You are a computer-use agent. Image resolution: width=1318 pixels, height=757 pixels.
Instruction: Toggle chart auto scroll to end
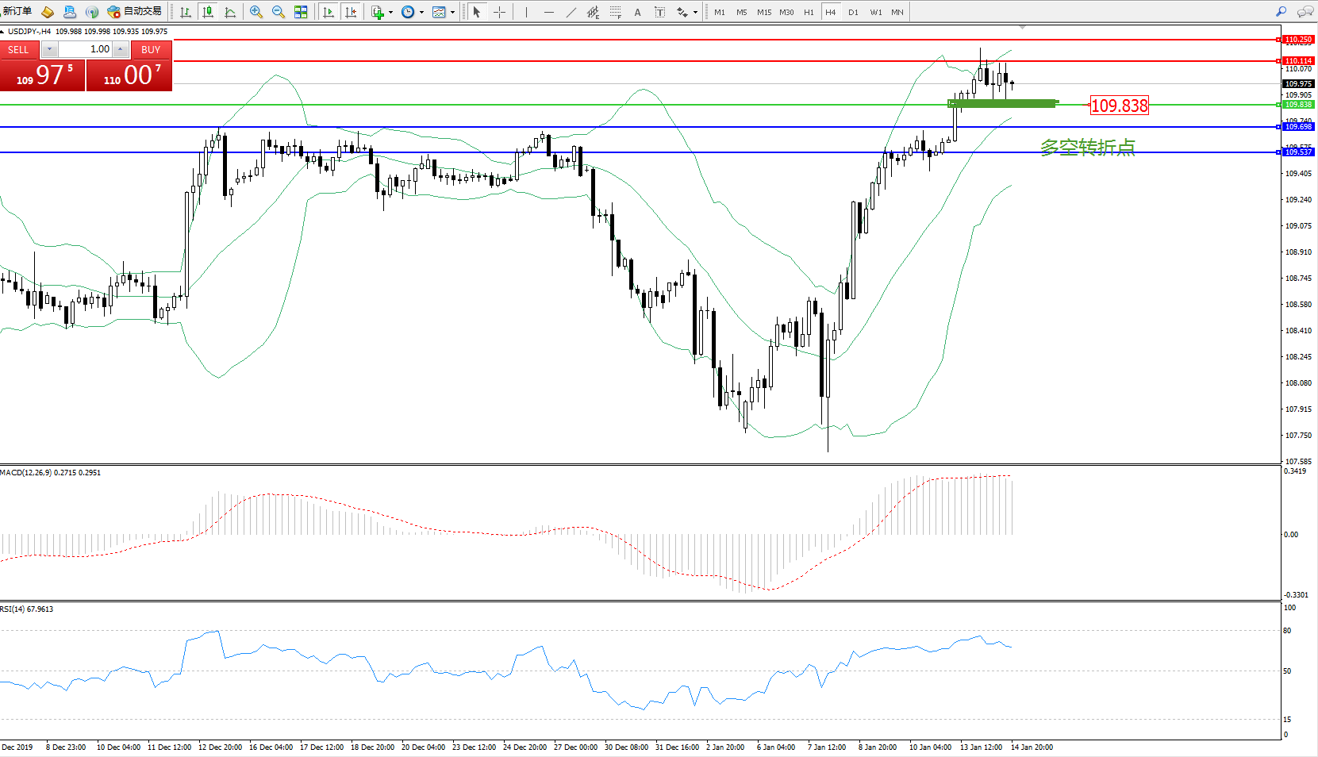(329, 12)
